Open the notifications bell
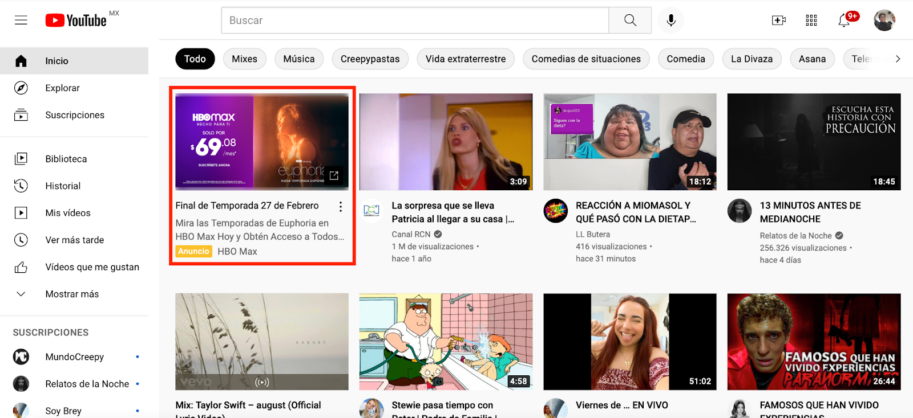The width and height of the screenshot is (913, 418). pyautogui.click(x=844, y=21)
